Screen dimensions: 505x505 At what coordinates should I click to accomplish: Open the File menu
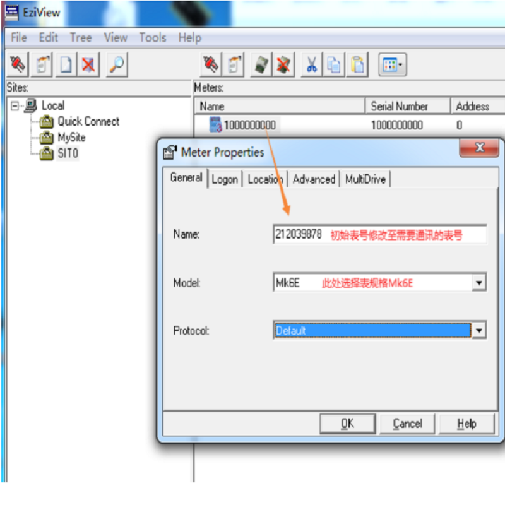(19, 38)
